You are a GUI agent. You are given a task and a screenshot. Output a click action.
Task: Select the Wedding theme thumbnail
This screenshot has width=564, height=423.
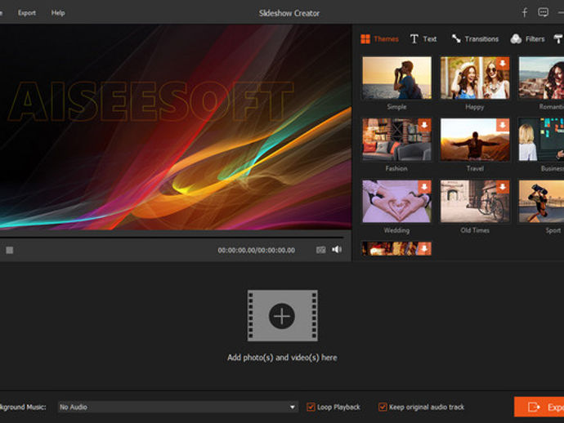click(396, 201)
